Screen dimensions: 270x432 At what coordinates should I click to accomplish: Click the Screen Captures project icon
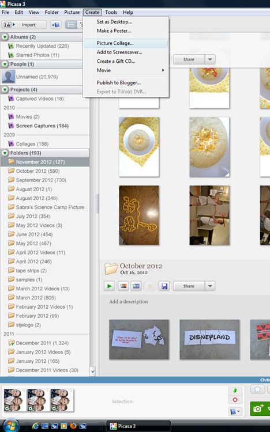click(x=11, y=126)
